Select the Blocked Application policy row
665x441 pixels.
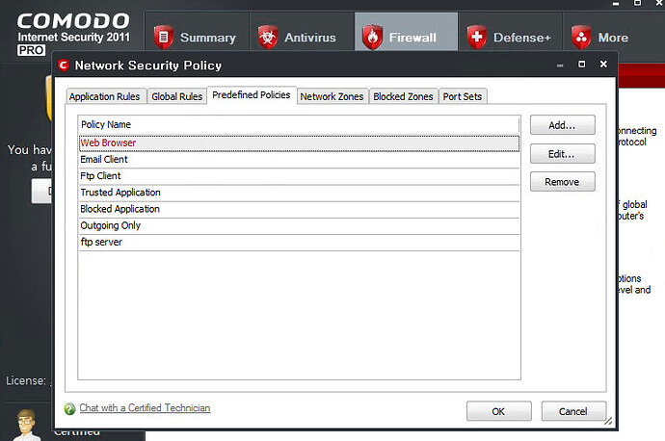point(299,209)
